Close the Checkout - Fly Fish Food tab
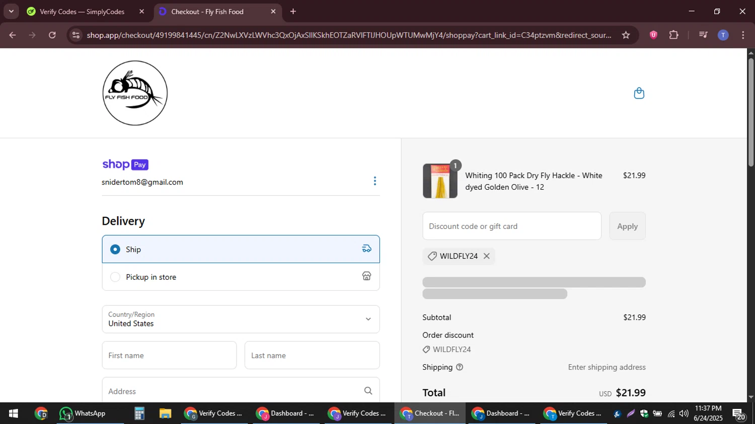The image size is (755, 424). coord(273,11)
